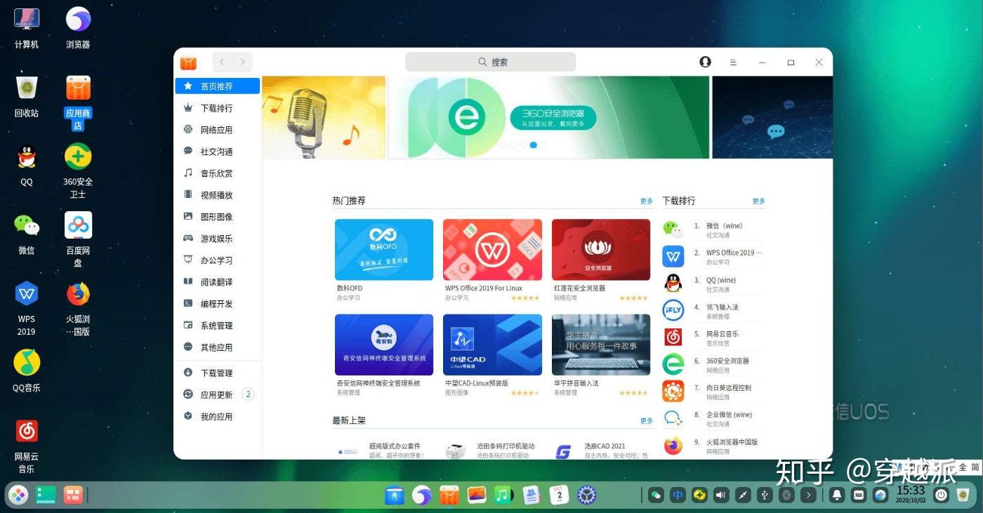983x513 pixels.
Task: Go forward using the forward arrow
Action: click(x=242, y=62)
